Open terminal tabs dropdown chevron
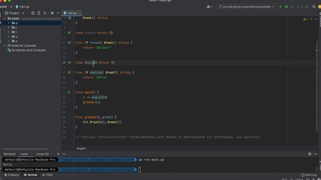 coord(64,154)
